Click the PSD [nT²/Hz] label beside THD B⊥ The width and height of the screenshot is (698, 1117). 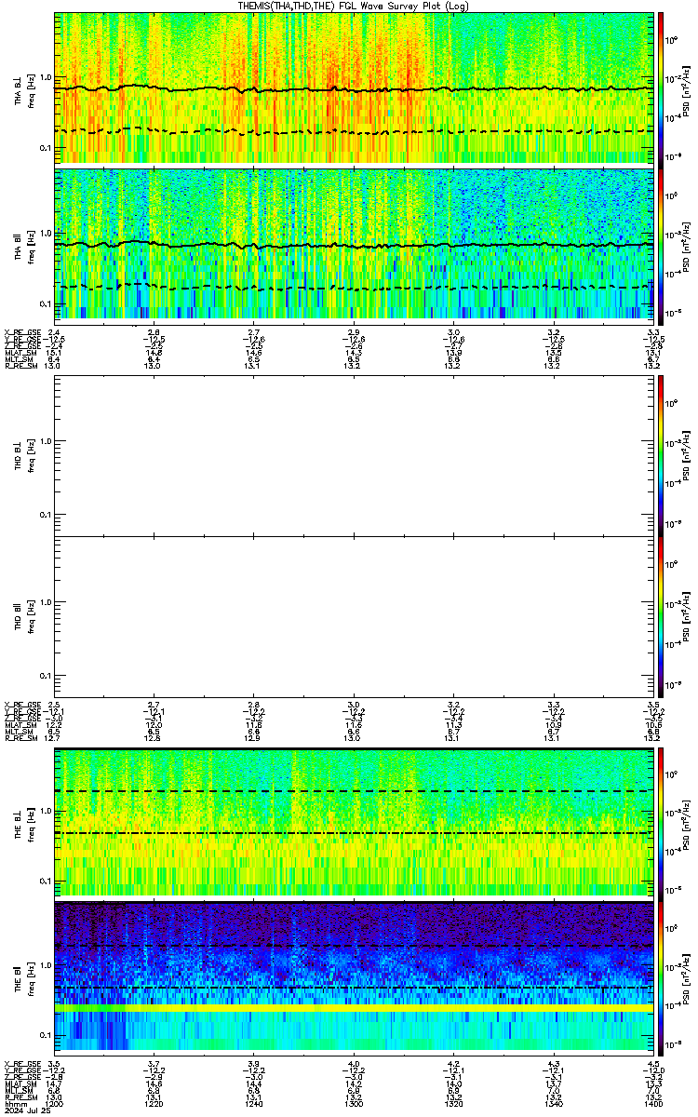coord(686,456)
